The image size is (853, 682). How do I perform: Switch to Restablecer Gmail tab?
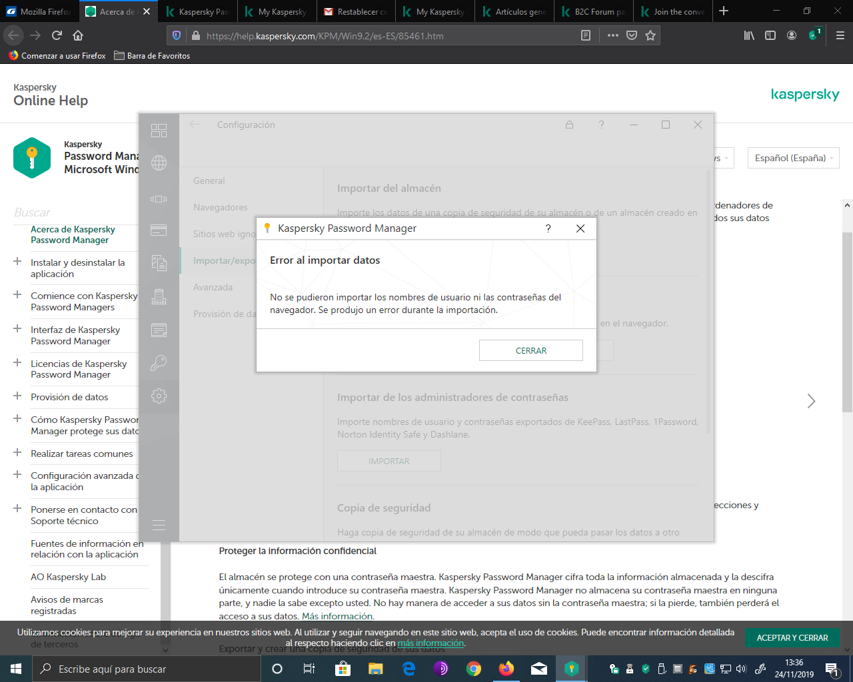tap(355, 11)
